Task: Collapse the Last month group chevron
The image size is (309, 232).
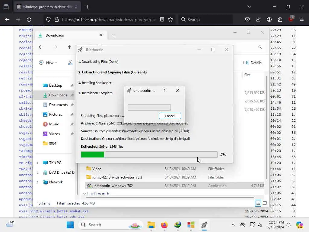Action: (x=84, y=194)
